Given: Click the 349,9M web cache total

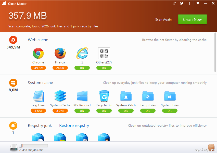Looking at the screenshot, I should (x=13, y=47).
